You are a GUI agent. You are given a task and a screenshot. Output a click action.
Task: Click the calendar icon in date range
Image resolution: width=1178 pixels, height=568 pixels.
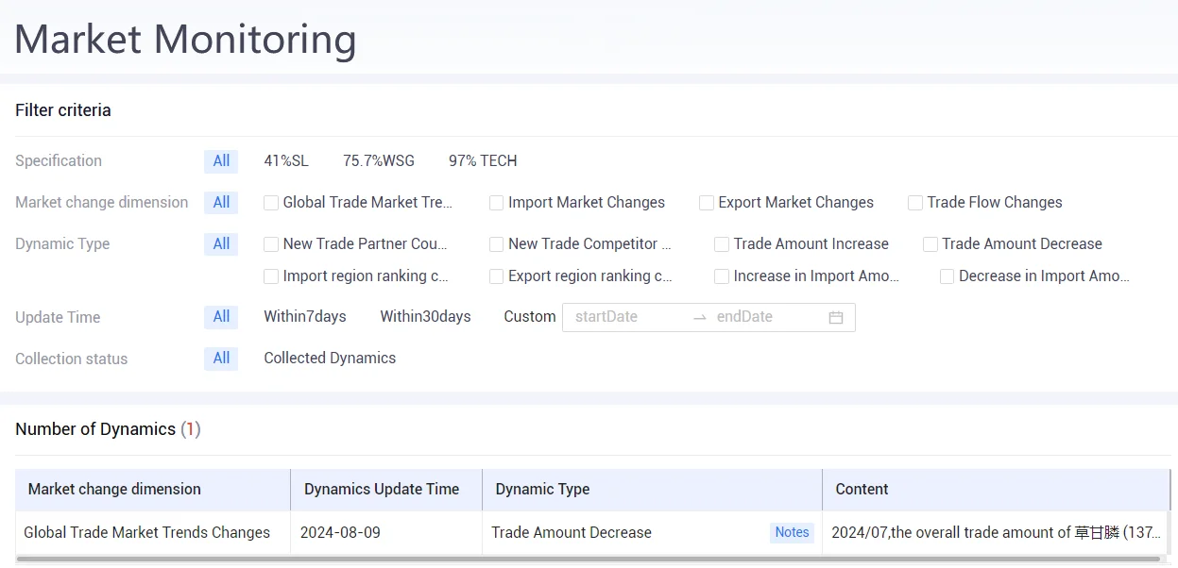click(x=835, y=317)
